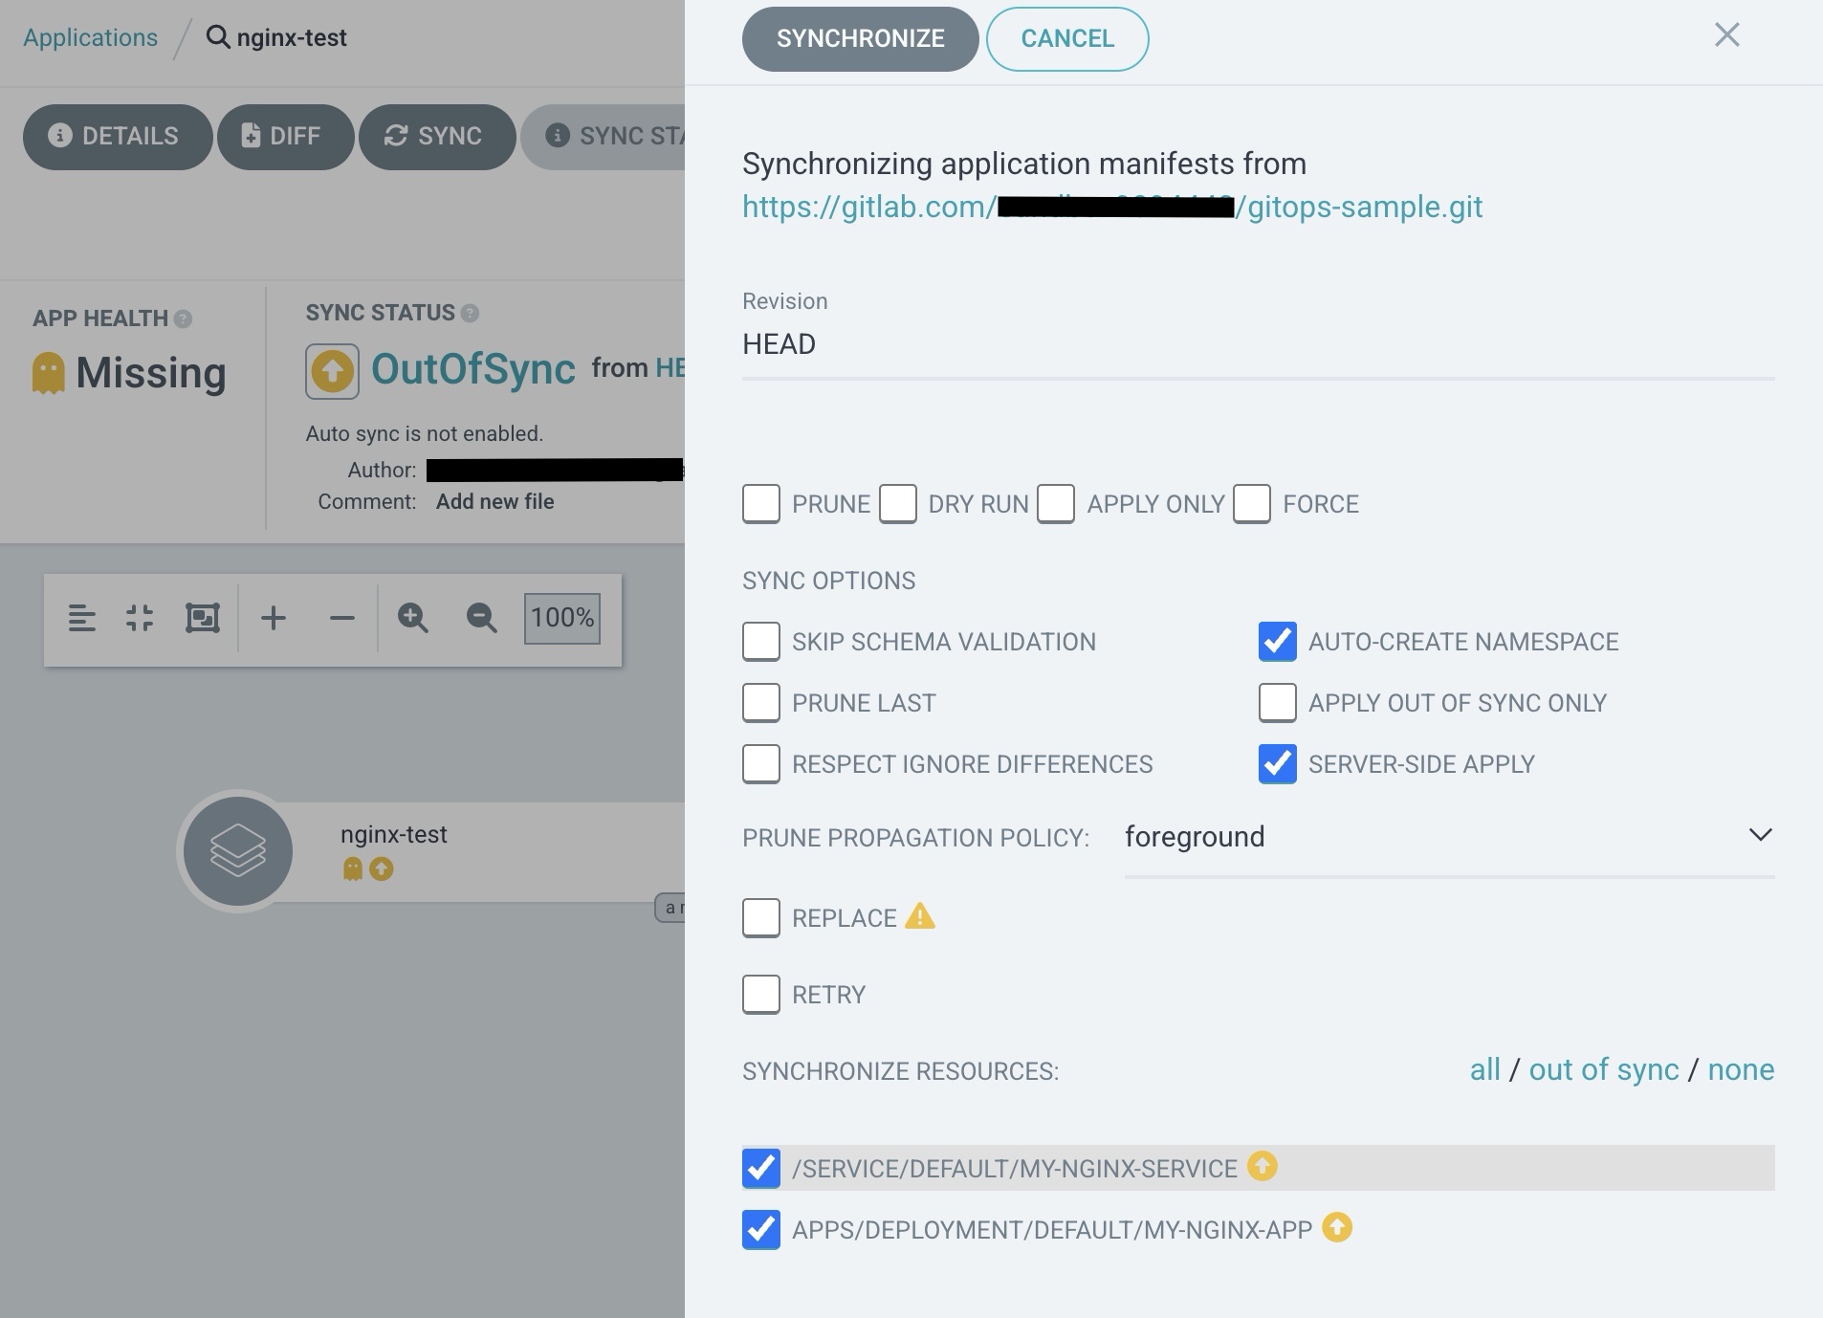Open the gitops-sample.git repository link
Screen dimensions: 1823x1318
(1111, 207)
